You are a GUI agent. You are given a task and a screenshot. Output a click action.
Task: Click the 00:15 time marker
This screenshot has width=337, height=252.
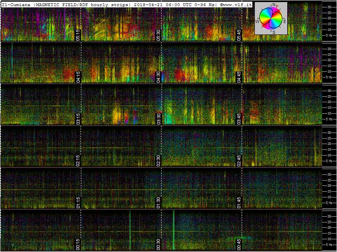click(78, 245)
